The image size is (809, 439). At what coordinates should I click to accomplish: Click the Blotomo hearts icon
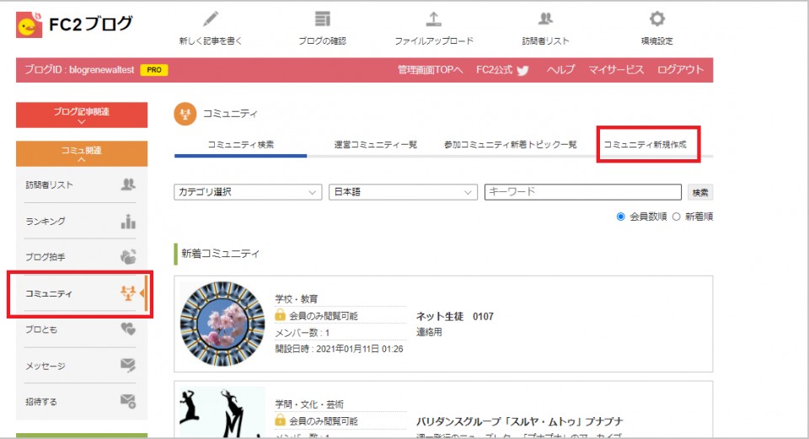(128, 329)
